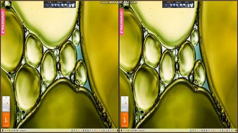Click the white shield icon in the left copy's dark top gadget bar
The height and width of the screenshot is (133, 238).
pos(73,5)
